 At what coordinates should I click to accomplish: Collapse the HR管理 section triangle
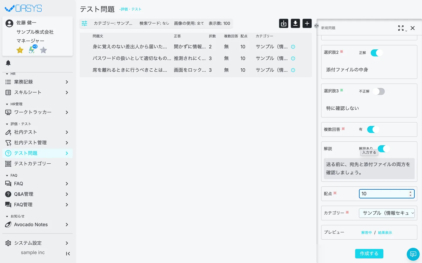click(x=7, y=104)
